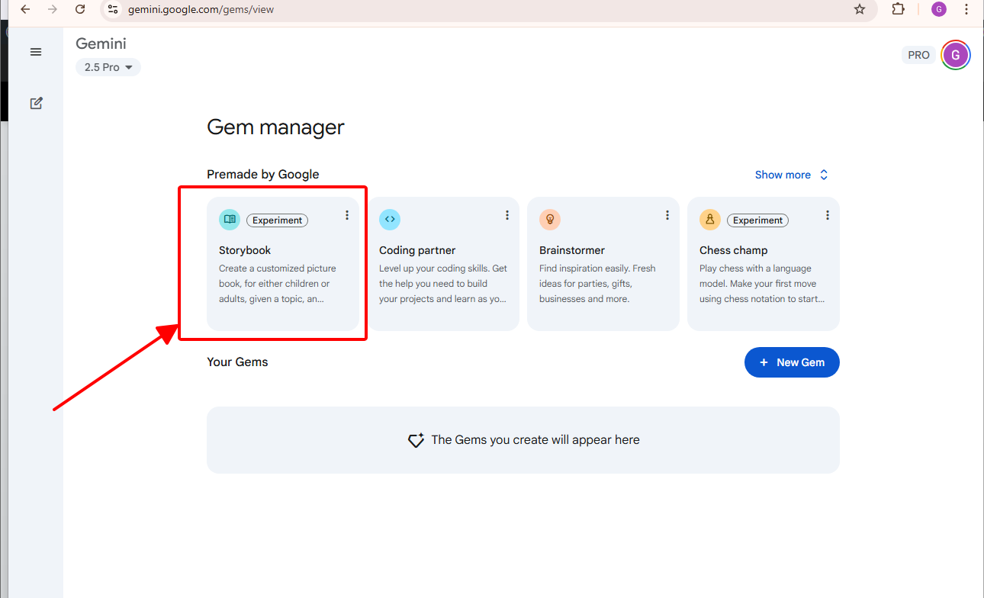Open Brainstormer three-dot options menu
The width and height of the screenshot is (984, 598).
667,216
